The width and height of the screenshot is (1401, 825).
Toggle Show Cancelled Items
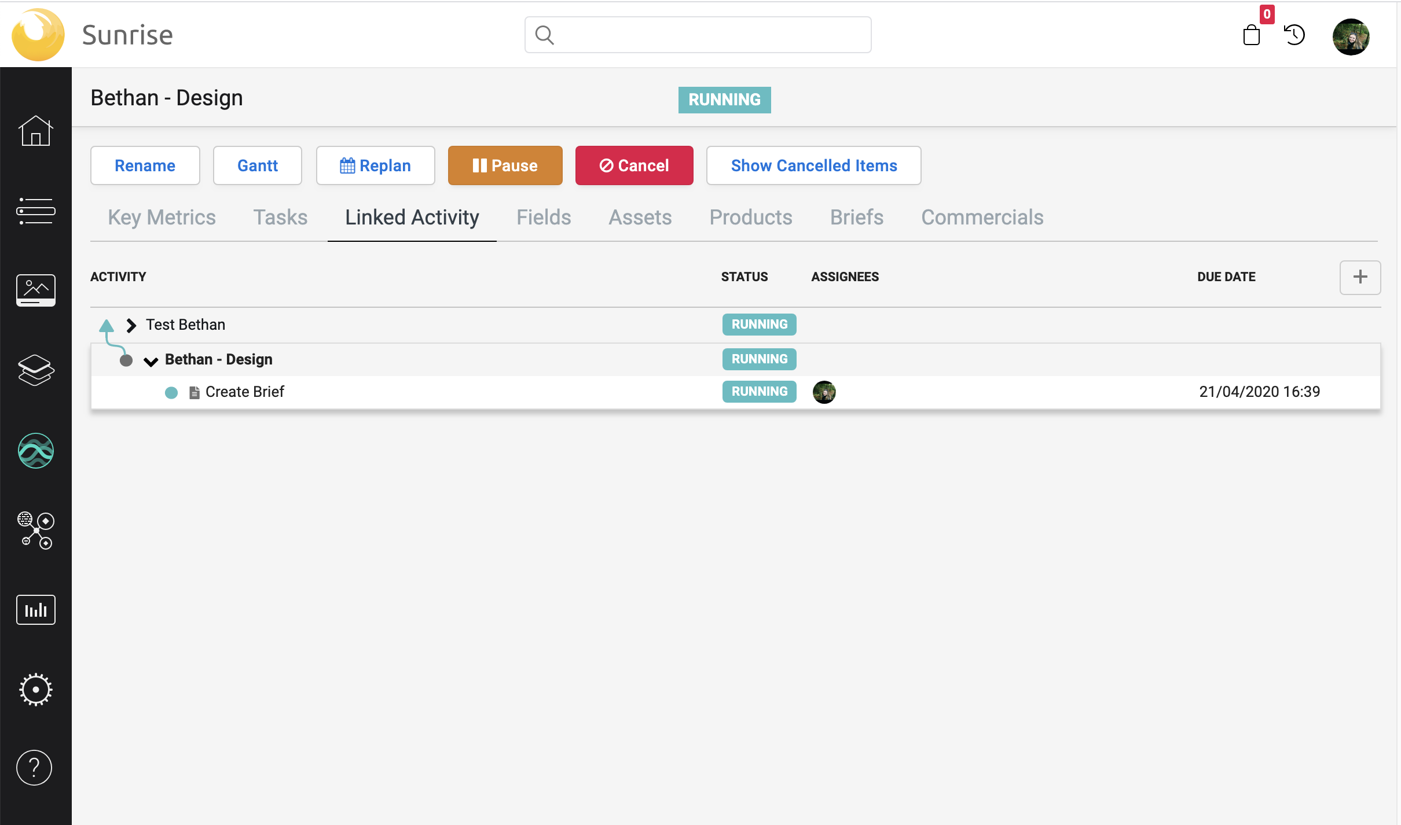tap(813, 165)
